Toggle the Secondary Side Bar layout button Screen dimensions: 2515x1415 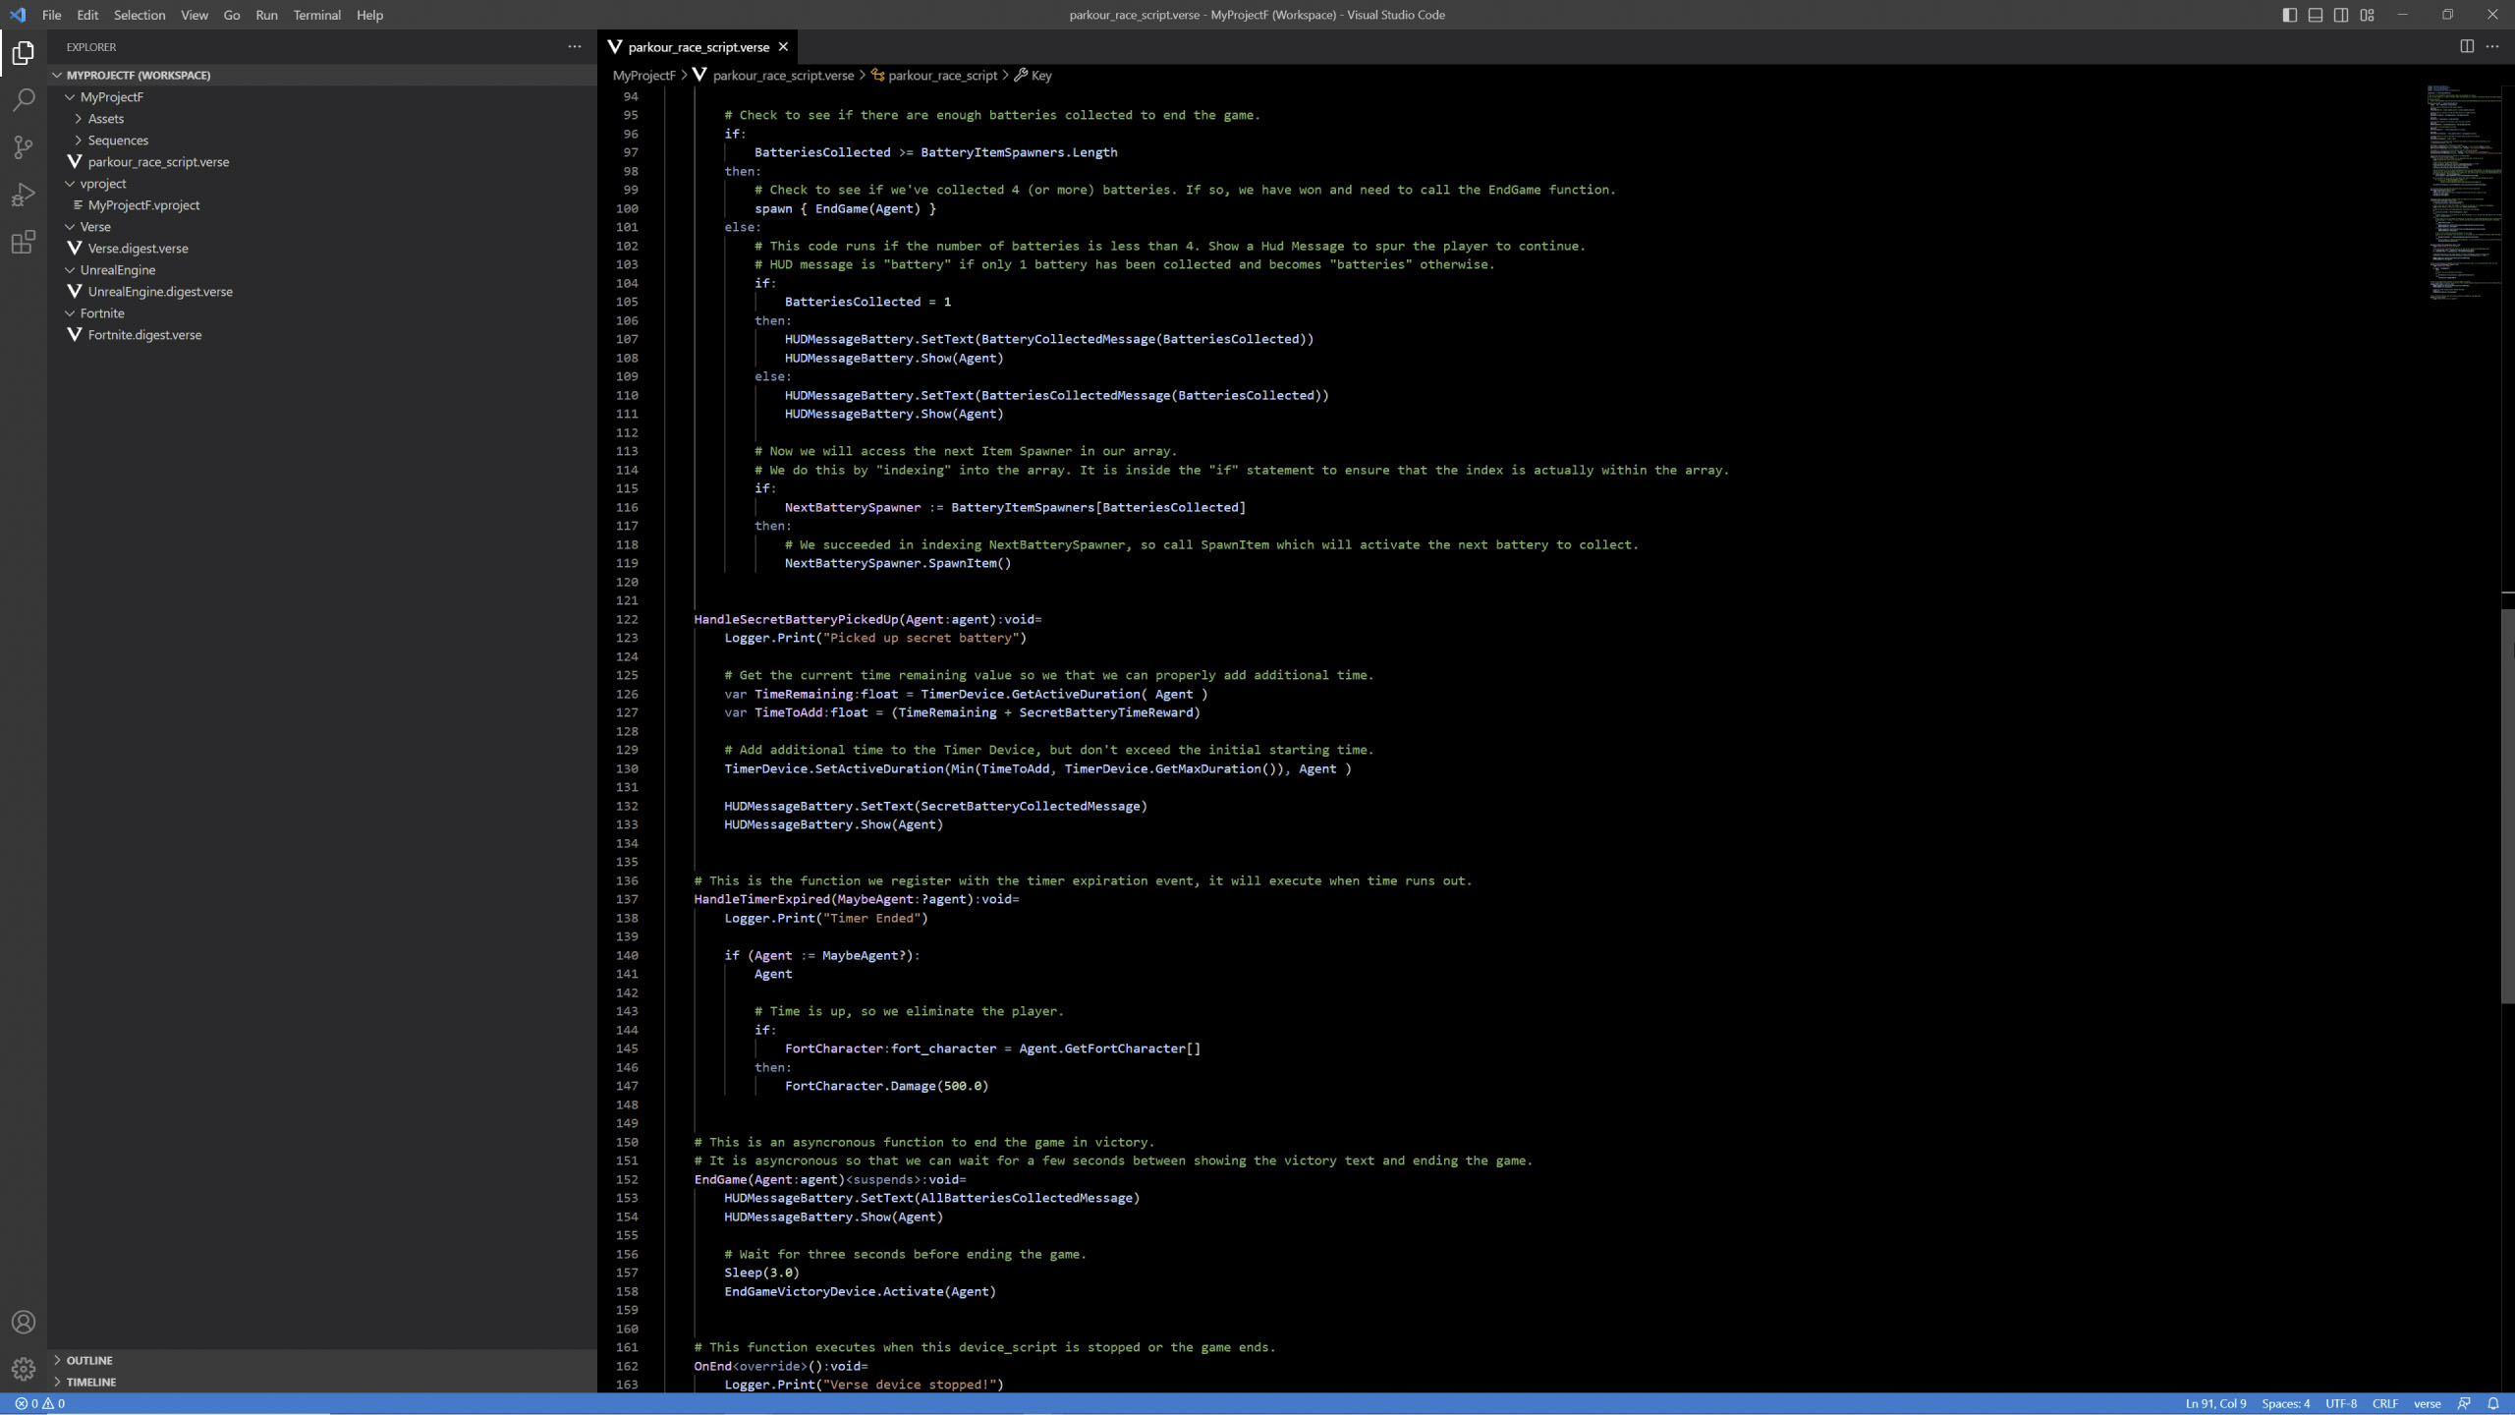(2341, 15)
